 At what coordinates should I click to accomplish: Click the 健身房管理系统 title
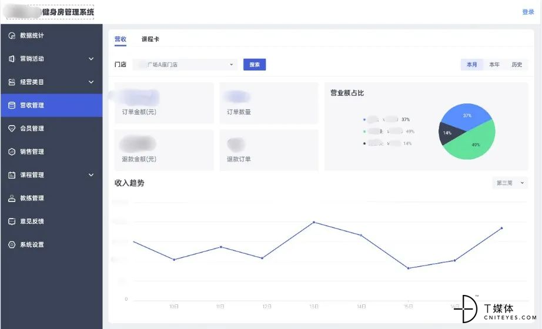point(68,12)
